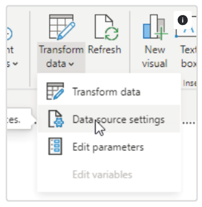Screen dimensions: 202x207
Task: Click the Refresh document icon with green arrows
Action: (x=107, y=27)
